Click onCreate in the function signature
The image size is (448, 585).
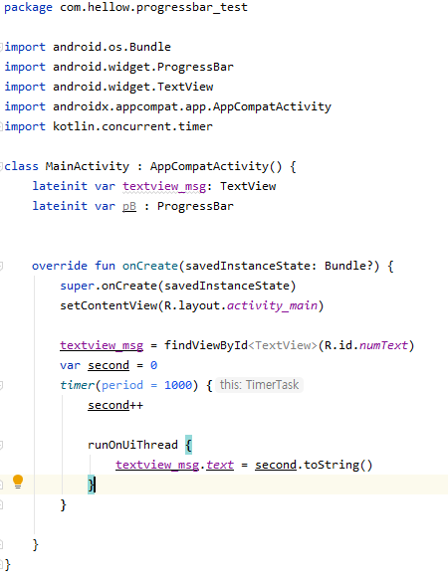point(150,266)
